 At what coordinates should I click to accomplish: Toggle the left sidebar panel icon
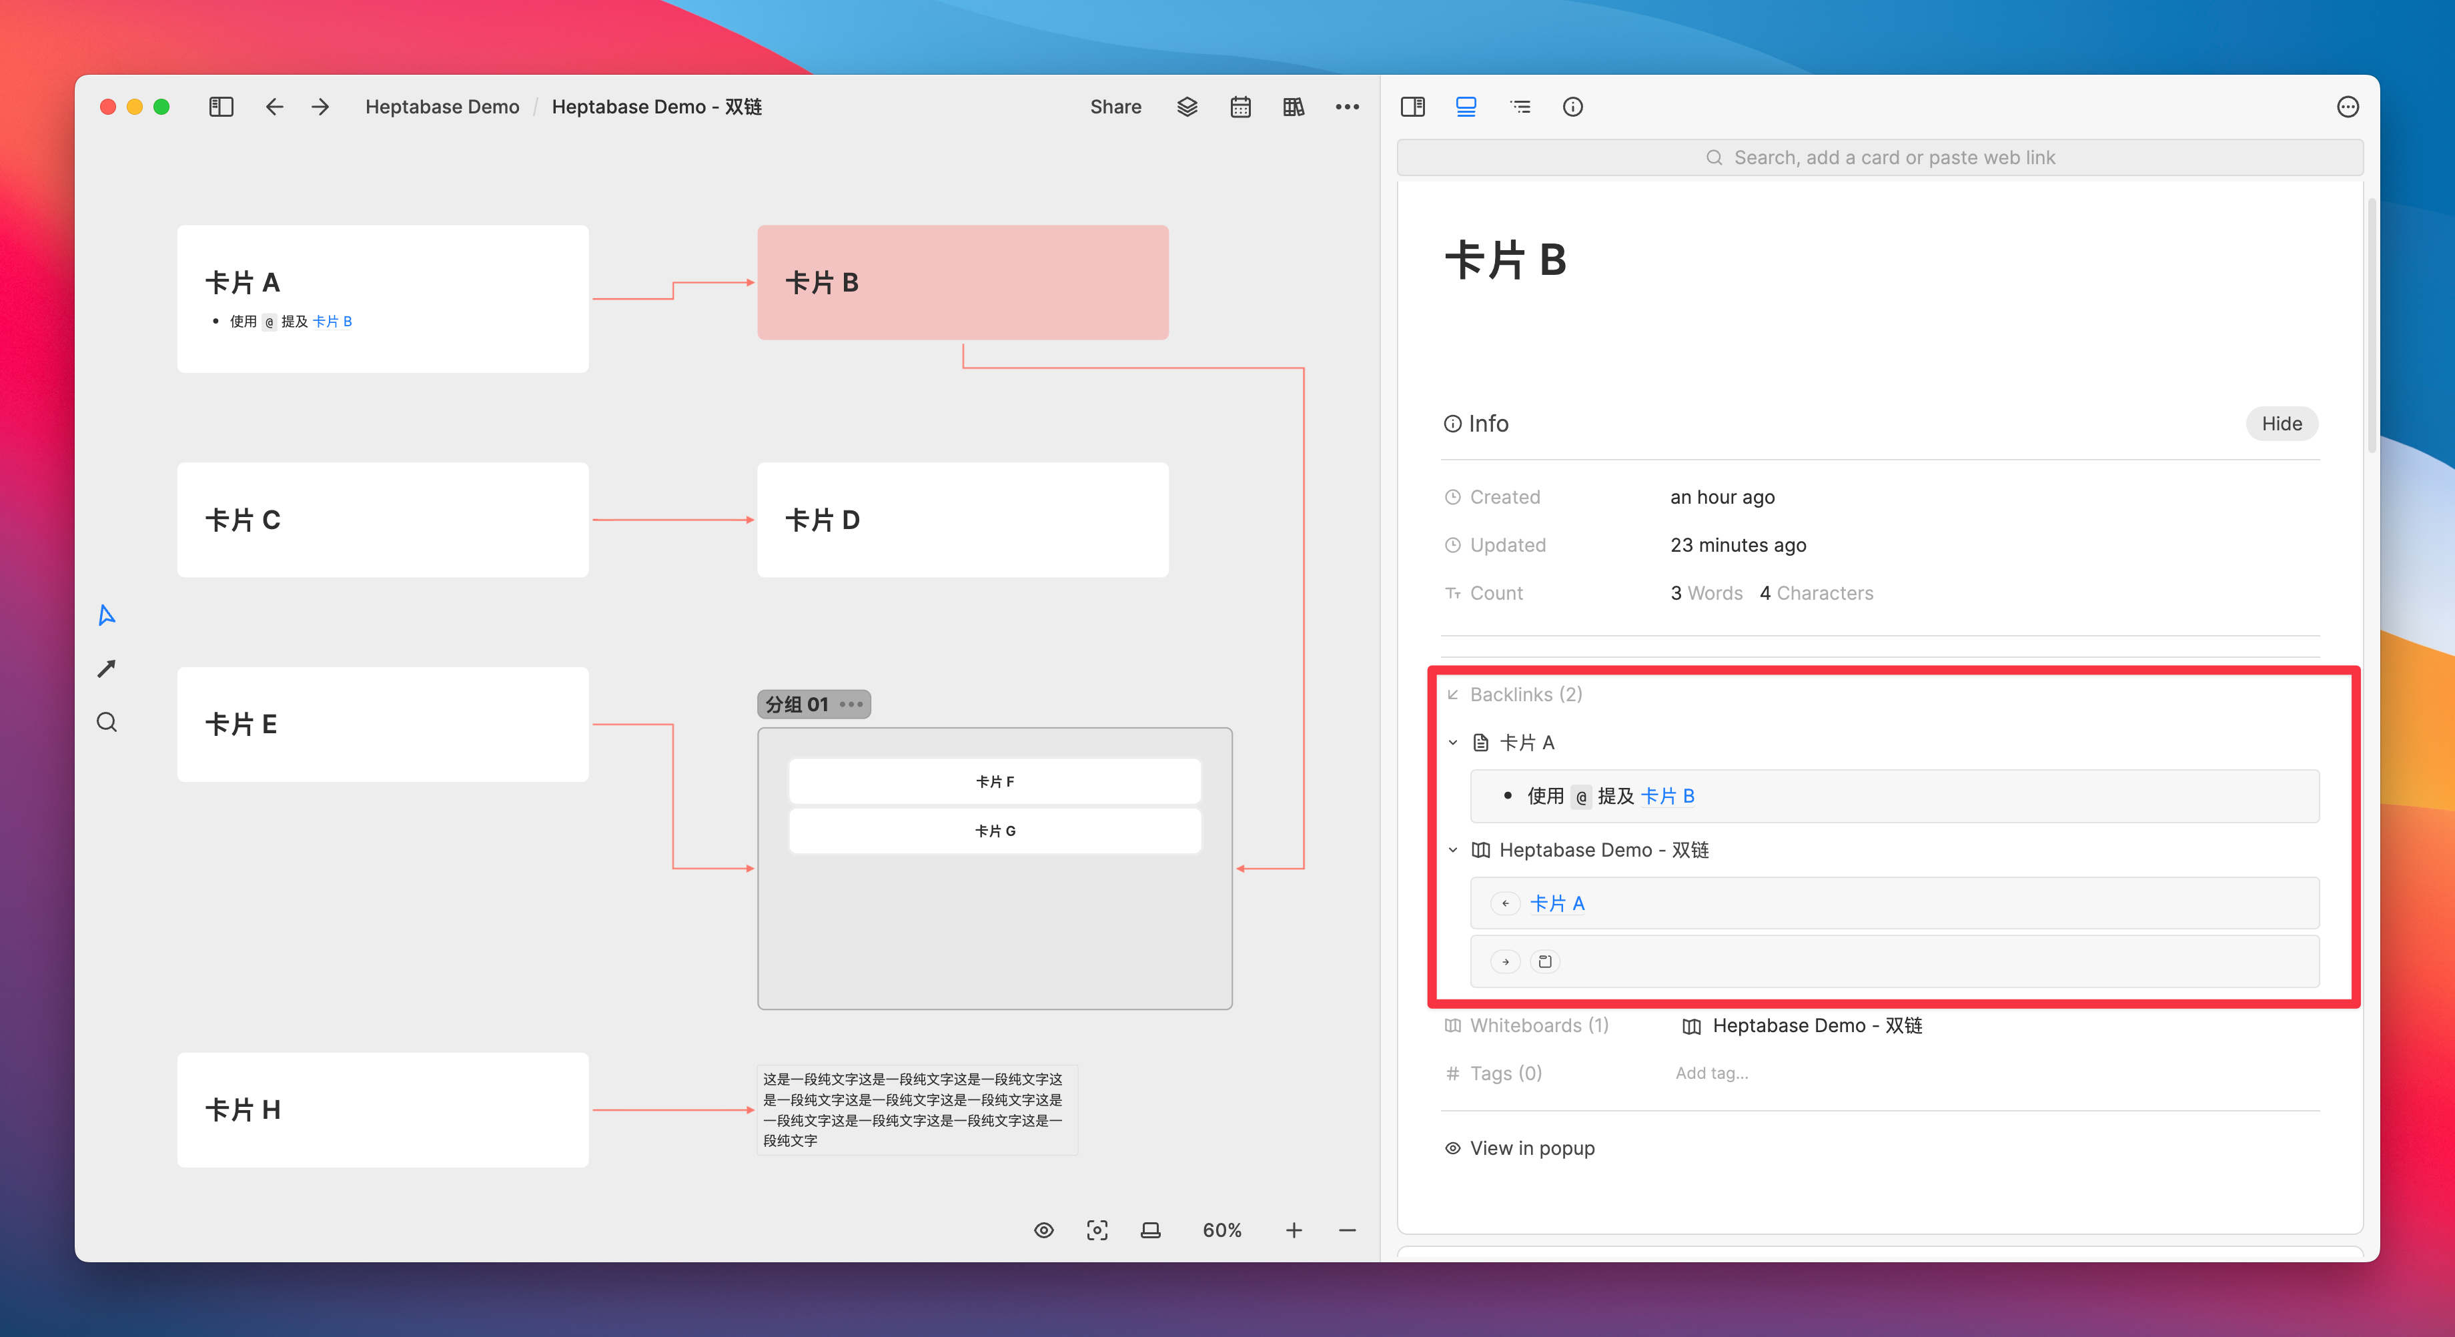tap(221, 107)
